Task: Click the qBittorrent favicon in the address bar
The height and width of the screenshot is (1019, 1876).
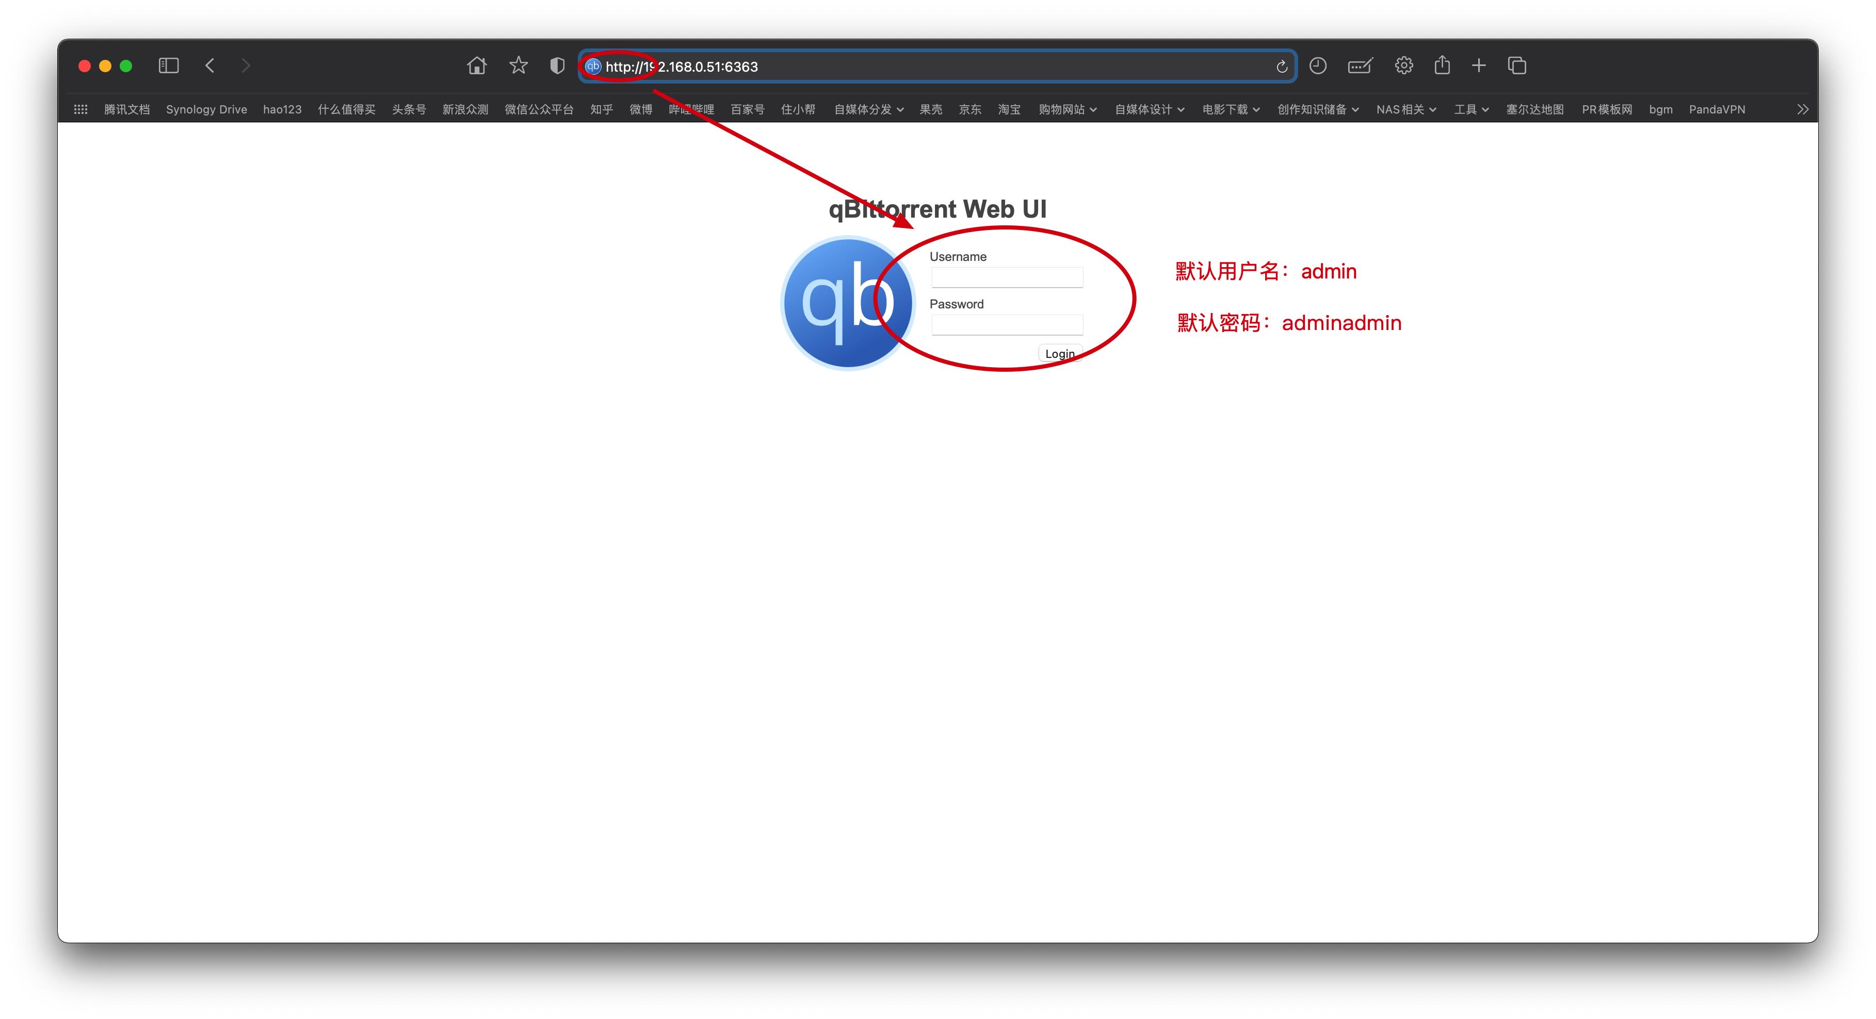Action: [593, 65]
